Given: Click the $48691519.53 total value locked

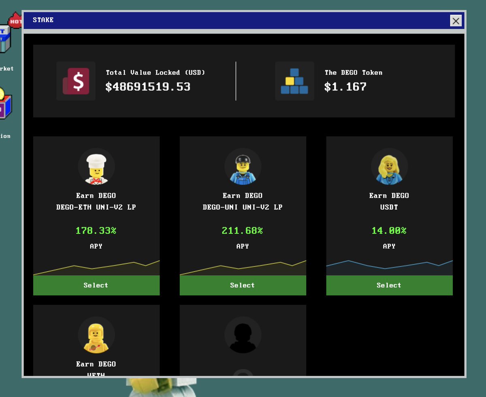Looking at the screenshot, I should (148, 87).
